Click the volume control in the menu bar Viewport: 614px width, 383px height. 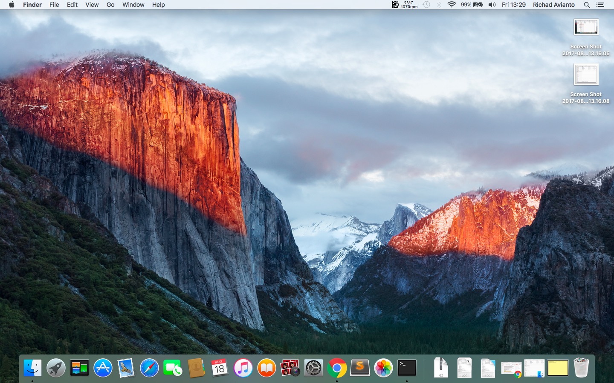click(492, 5)
